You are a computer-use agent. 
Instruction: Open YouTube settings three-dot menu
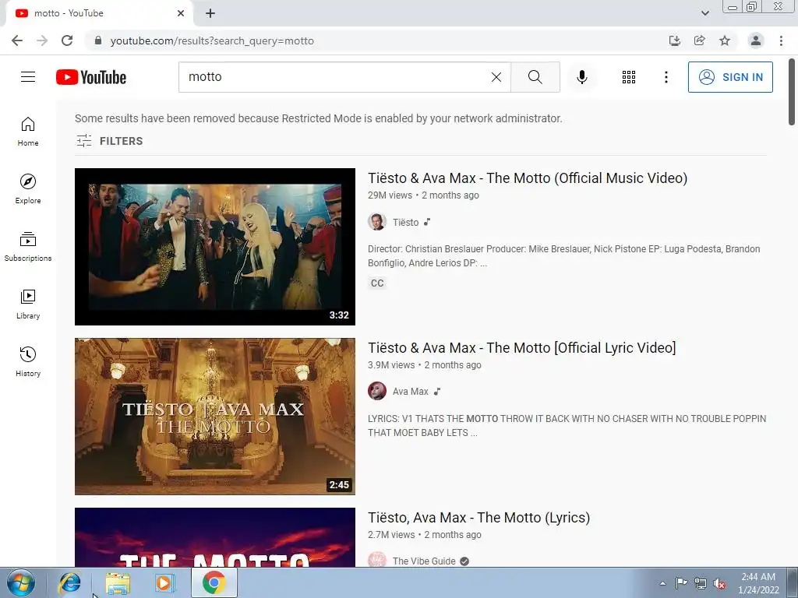coord(666,77)
